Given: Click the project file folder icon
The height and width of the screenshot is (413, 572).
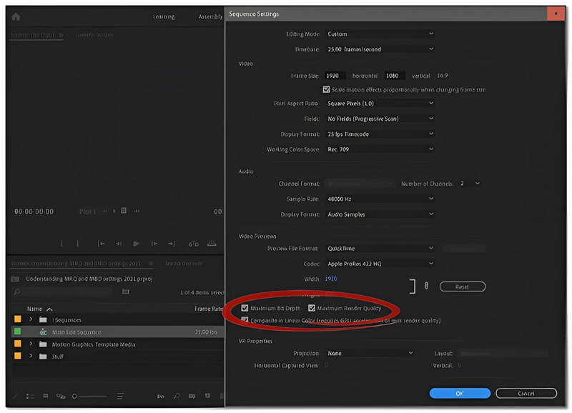Looking at the screenshot, I should [x=15, y=279].
